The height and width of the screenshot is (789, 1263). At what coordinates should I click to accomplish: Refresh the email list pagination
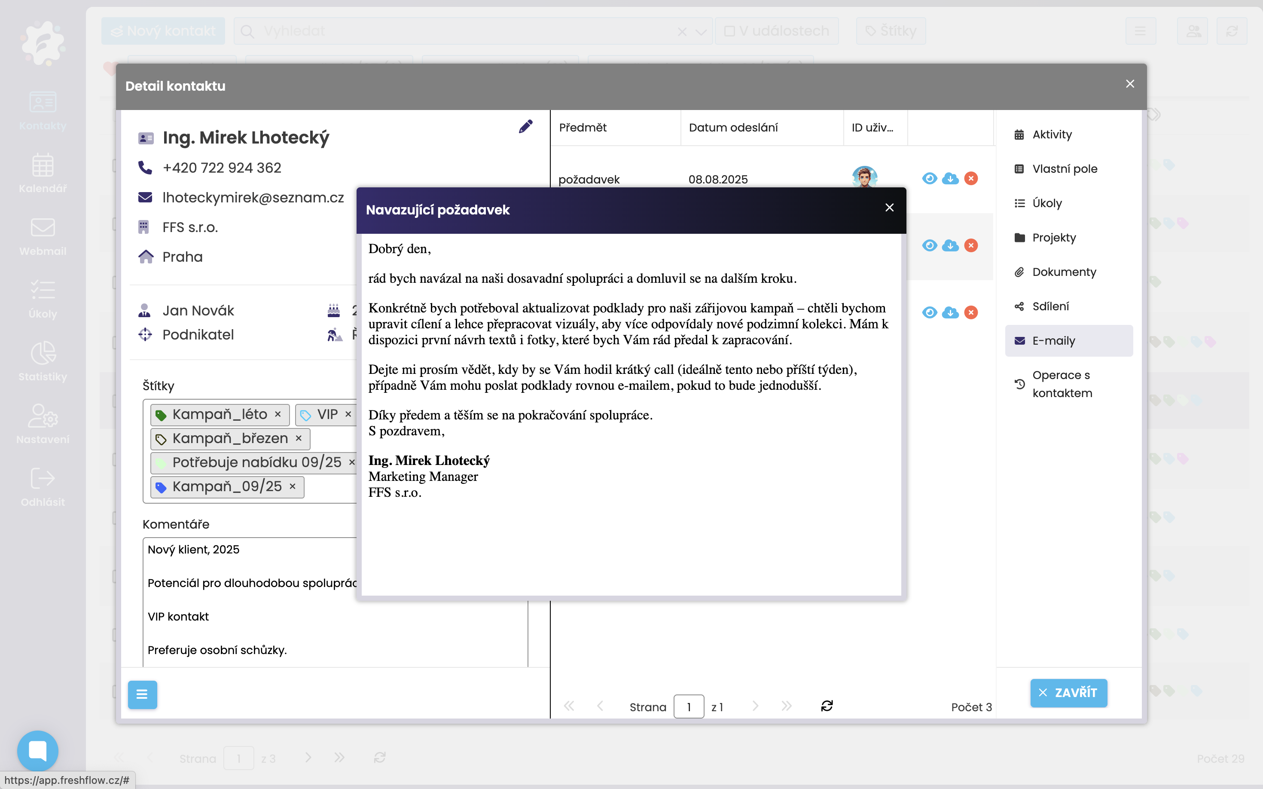(827, 706)
